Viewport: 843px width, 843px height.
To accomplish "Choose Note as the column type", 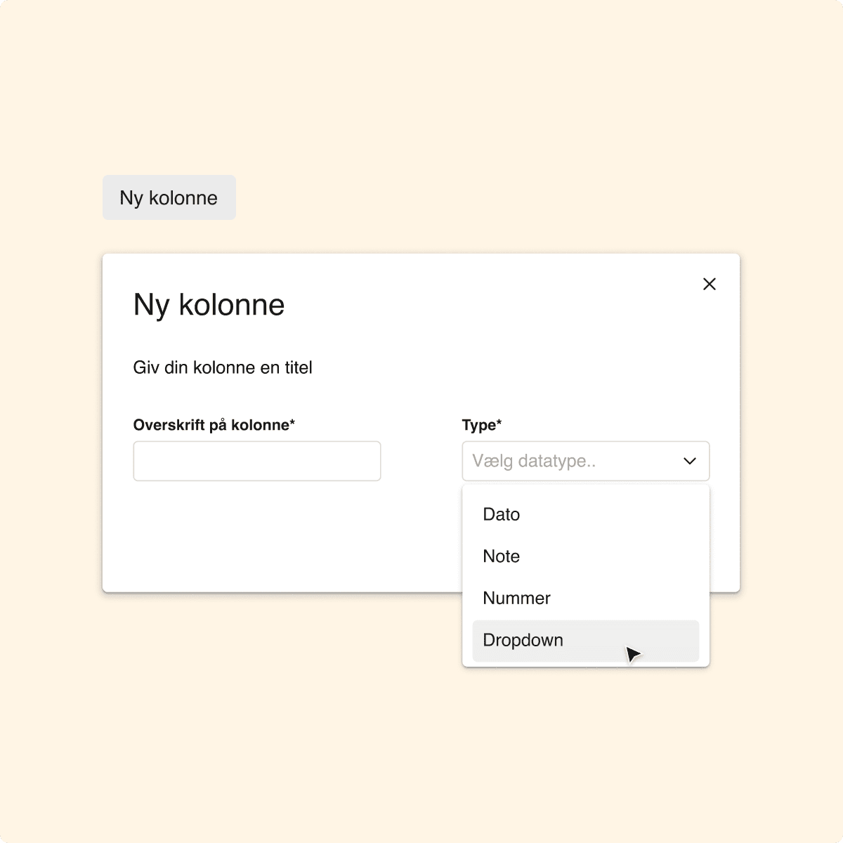I will pos(500,556).
